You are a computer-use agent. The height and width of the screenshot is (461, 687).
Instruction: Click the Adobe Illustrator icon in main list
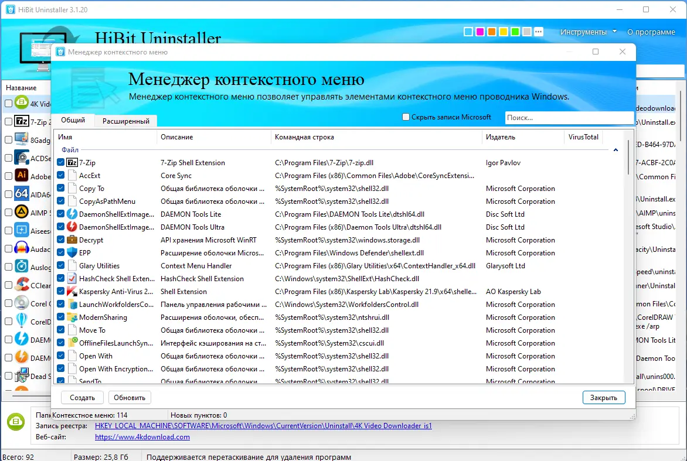[x=22, y=176]
